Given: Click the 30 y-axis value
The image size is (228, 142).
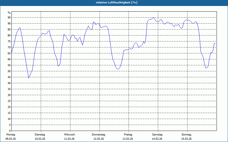Looking at the screenshot, I should (x=9, y=95).
